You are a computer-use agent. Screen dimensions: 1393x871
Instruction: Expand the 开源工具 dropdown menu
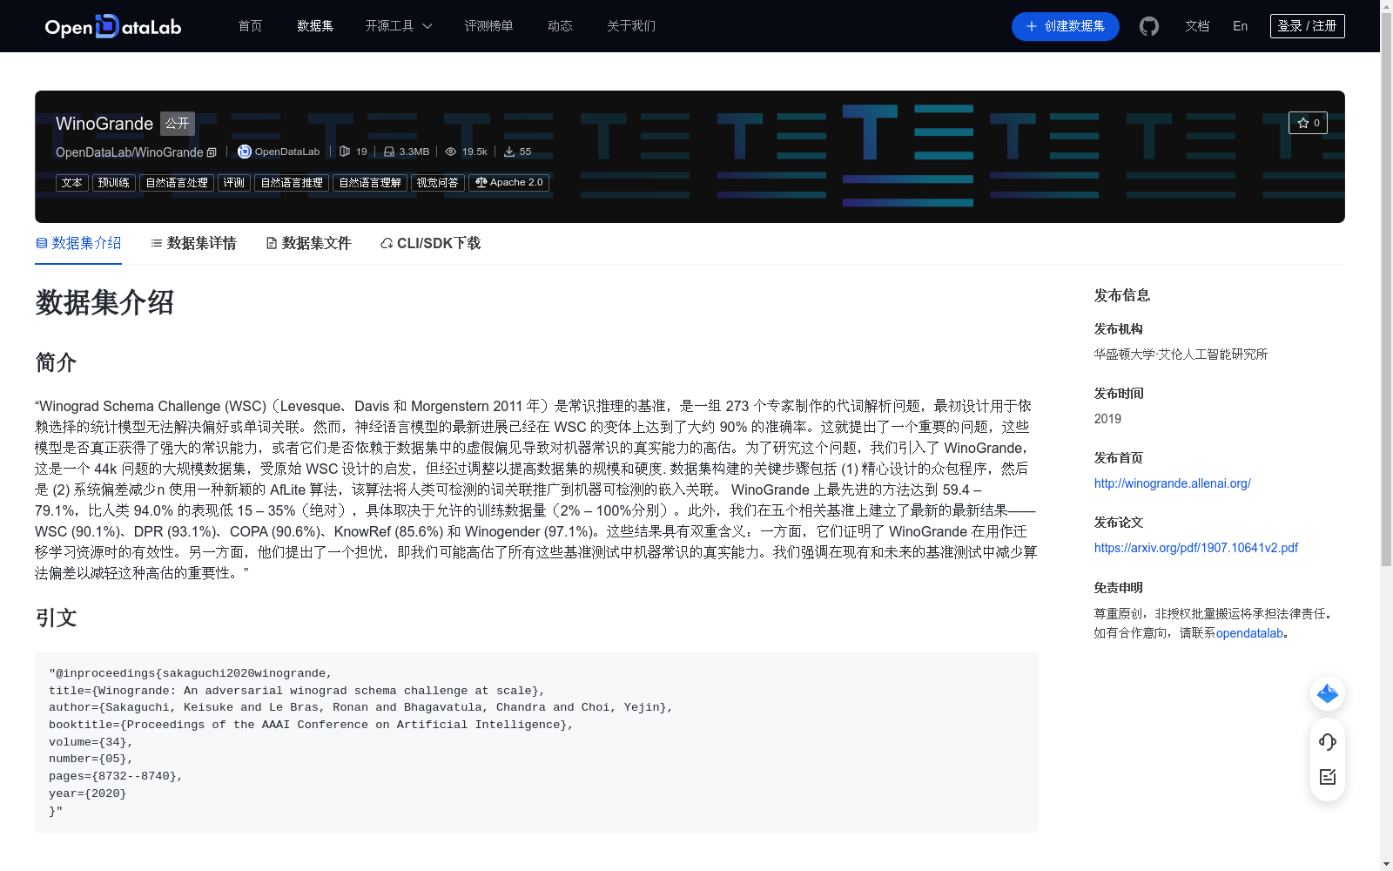399,26
